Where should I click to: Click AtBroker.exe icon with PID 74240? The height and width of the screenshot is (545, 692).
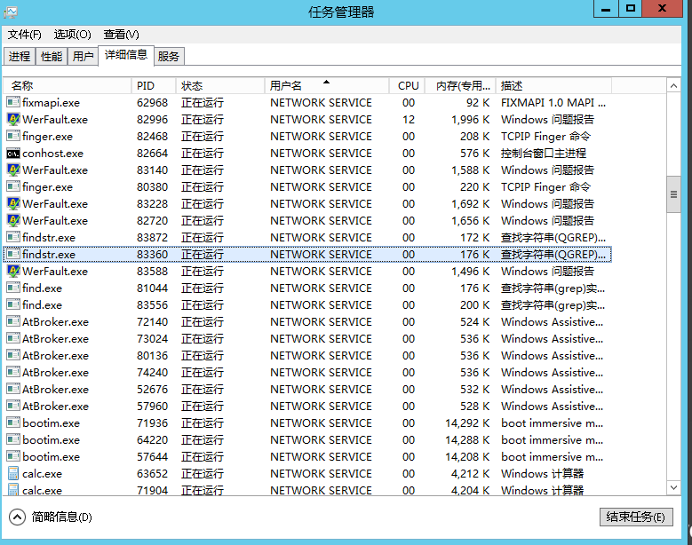13,372
